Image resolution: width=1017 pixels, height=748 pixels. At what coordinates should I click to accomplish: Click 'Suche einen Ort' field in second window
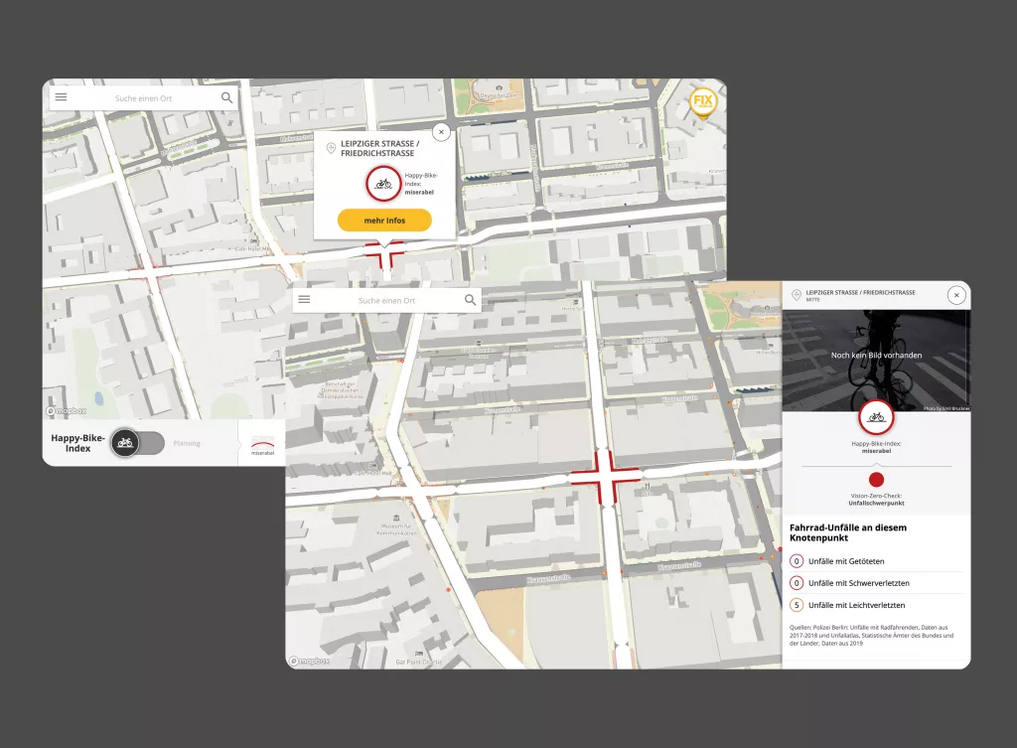coord(386,300)
